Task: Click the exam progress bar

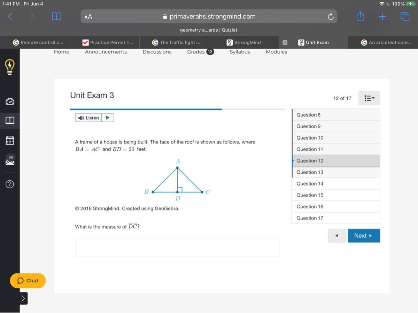Action: click(177, 109)
